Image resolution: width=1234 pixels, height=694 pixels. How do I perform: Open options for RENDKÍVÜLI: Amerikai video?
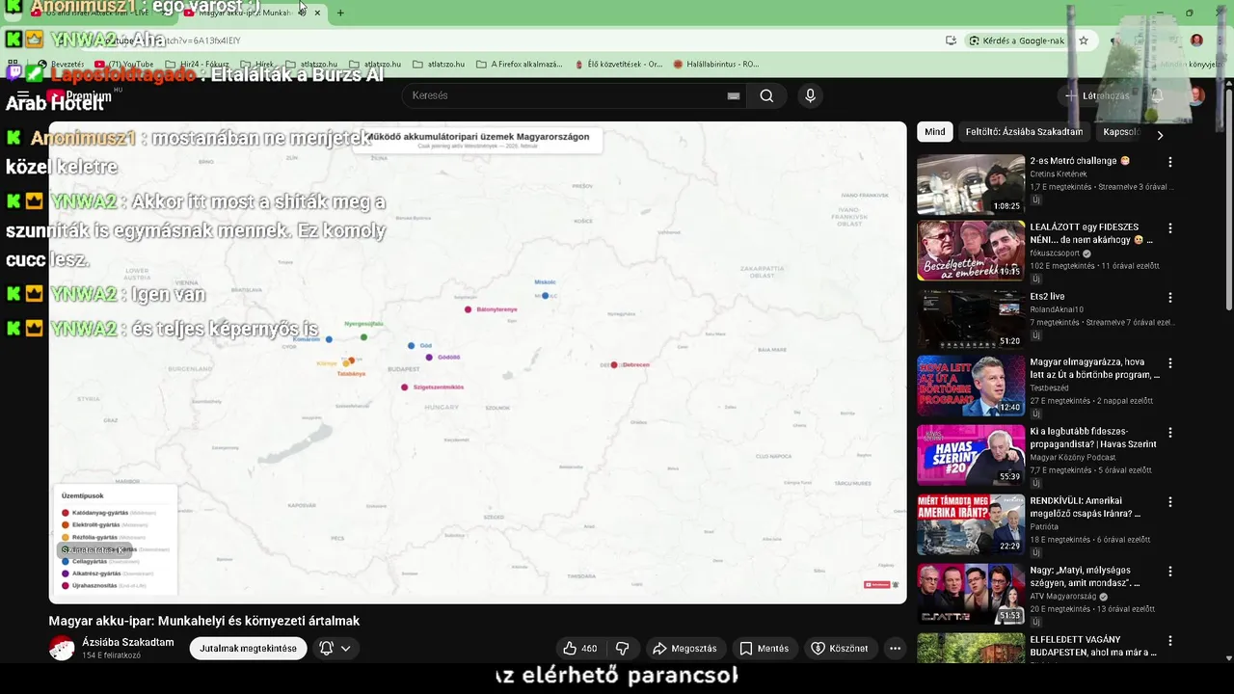pyautogui.click(x=1170, y=502)
